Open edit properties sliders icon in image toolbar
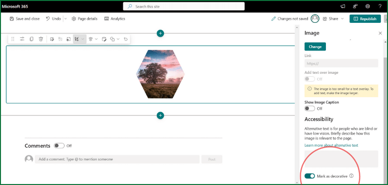This screenshot has height=185, width=388. [22, 39]
